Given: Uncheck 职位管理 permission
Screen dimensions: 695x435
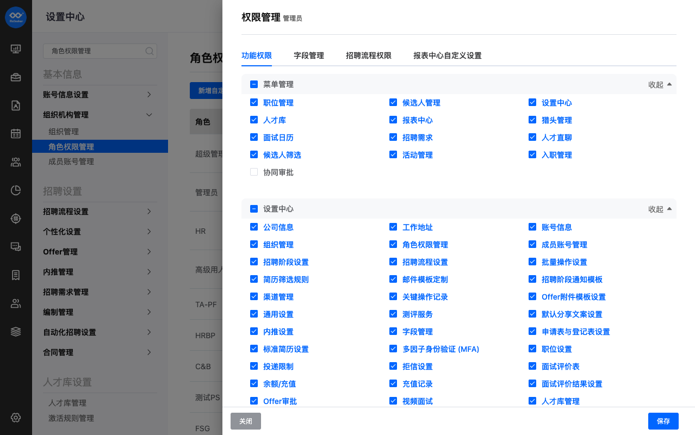Looking at the screenshot, I should (254, 102).
